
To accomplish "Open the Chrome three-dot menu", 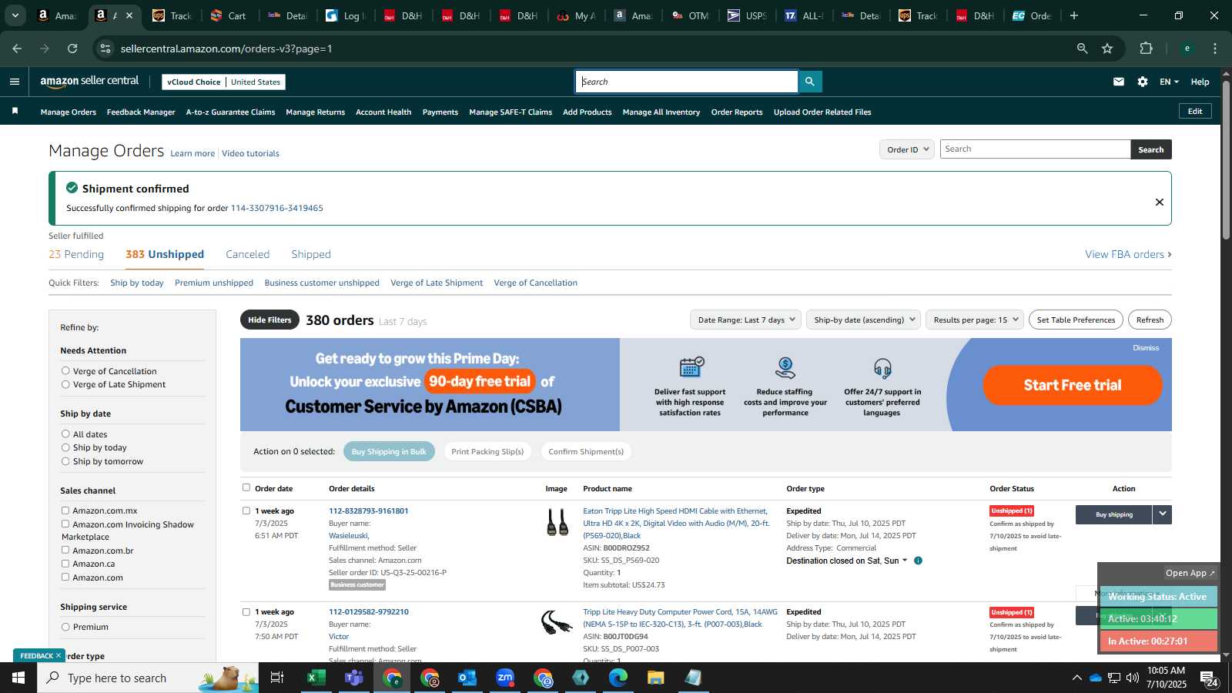I will tap(1215, 49).
